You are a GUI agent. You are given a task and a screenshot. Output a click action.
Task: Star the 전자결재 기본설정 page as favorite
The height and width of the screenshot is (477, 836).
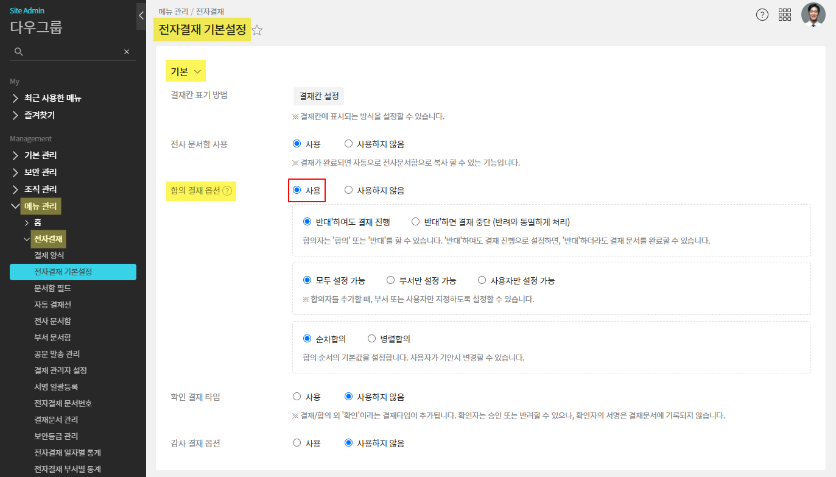point(257,30)
